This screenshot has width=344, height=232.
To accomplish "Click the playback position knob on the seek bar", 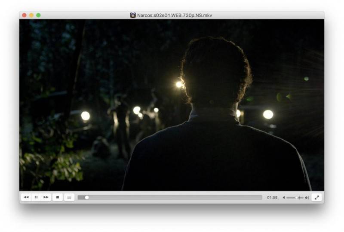I will (87, 198).
